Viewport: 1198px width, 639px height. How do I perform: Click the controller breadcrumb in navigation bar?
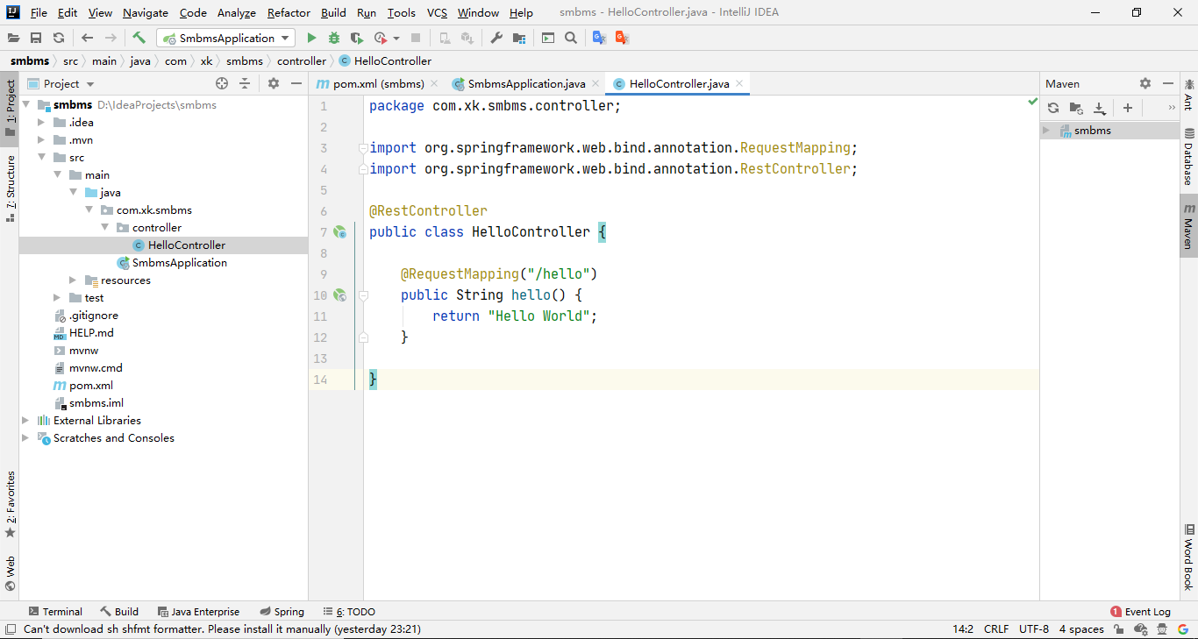click(x=302, y=61)
